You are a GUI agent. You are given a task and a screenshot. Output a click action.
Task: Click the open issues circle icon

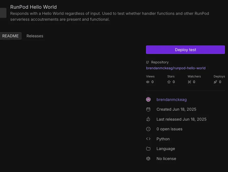(x=148, y=129)
